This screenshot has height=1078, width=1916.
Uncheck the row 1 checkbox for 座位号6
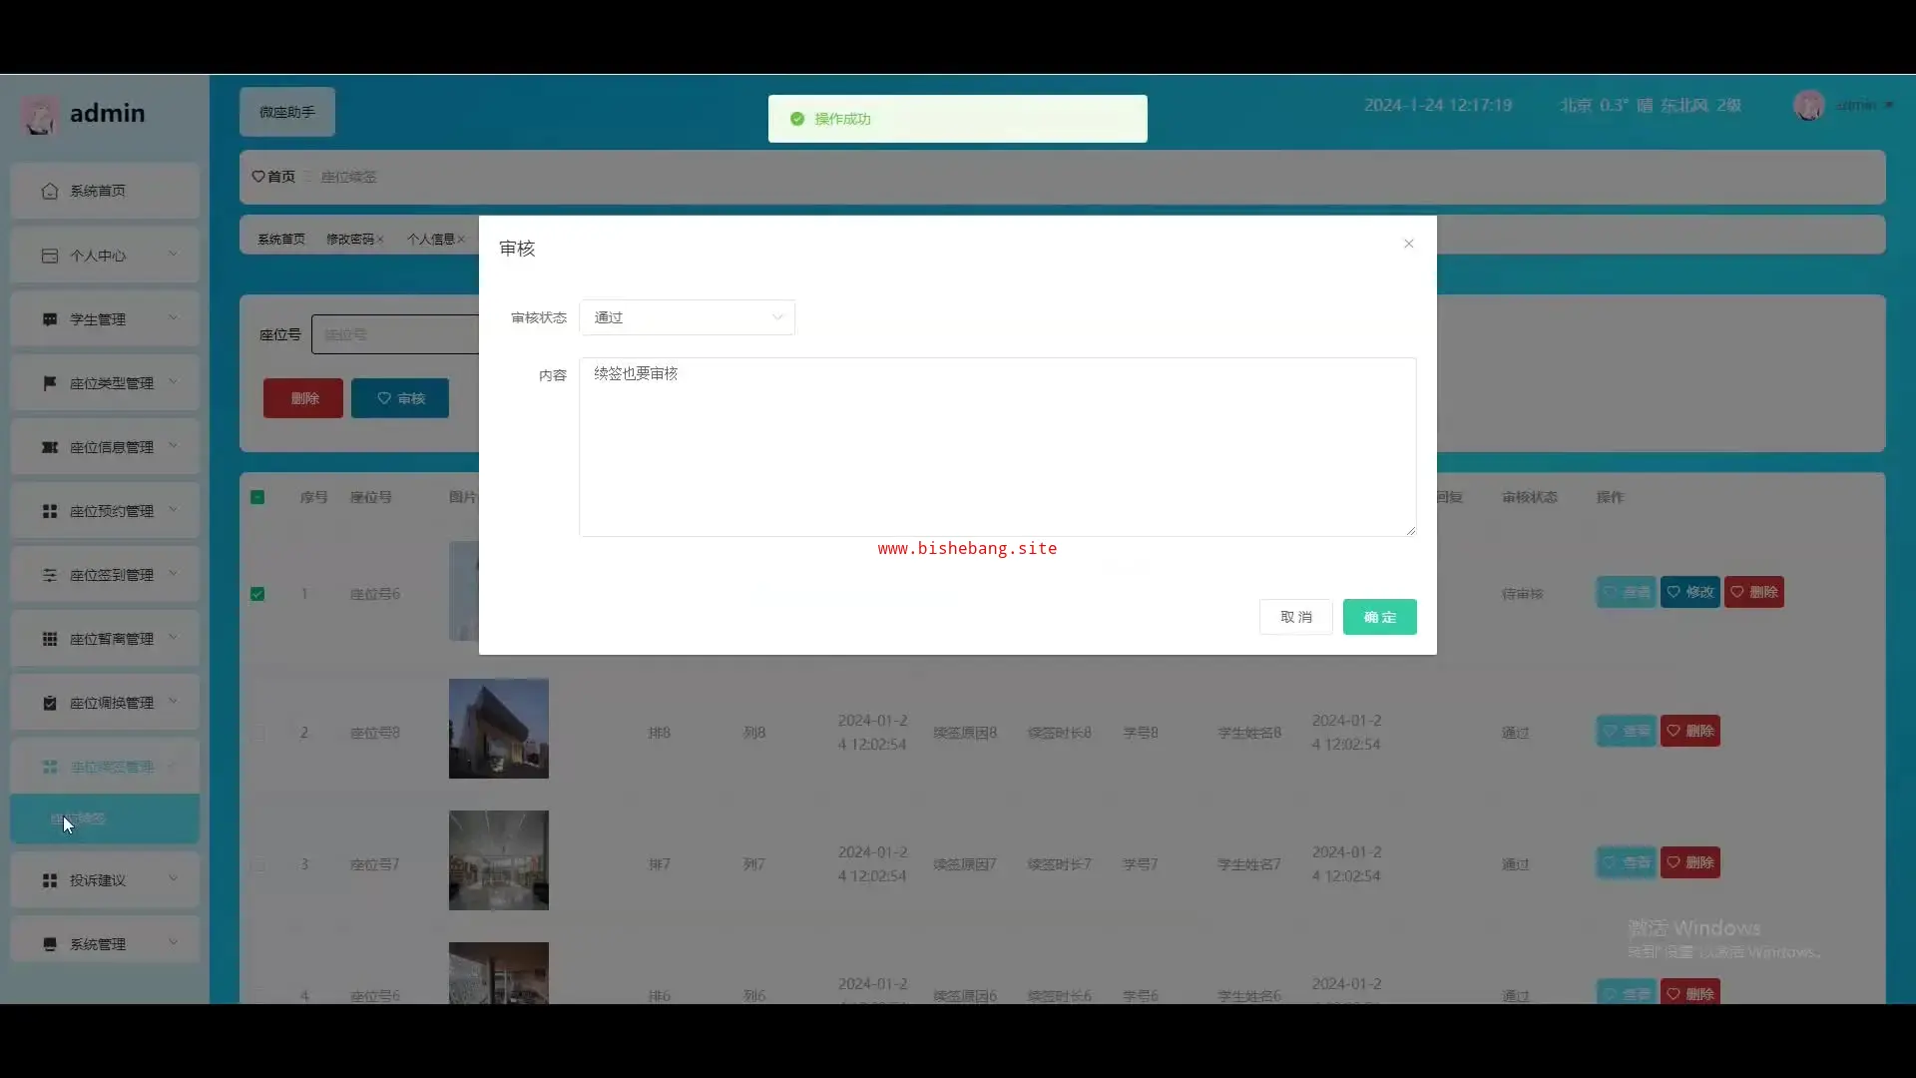(x=257, y=594)
